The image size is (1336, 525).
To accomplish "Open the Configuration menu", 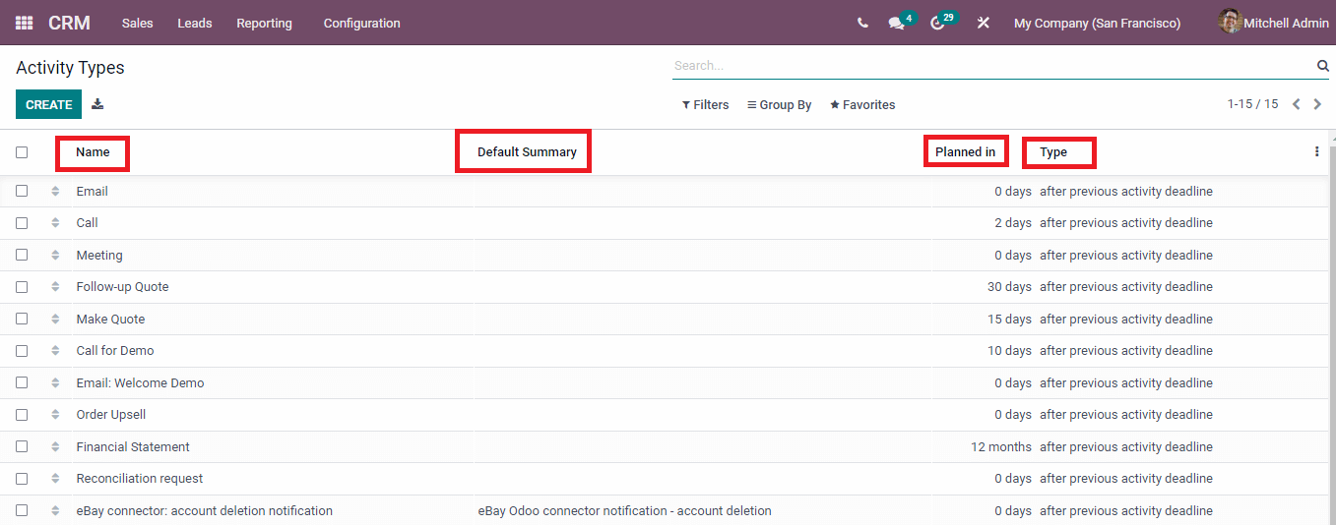I will click(x=361, y=23).
